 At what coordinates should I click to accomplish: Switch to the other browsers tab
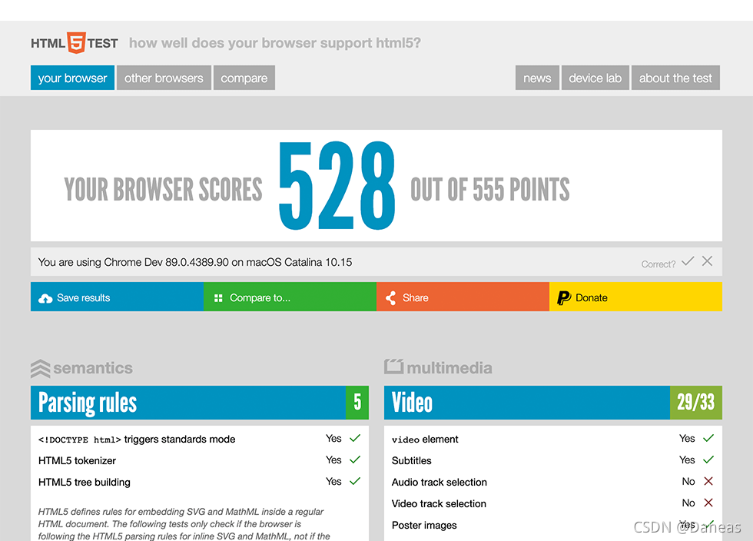pos(164,78)
